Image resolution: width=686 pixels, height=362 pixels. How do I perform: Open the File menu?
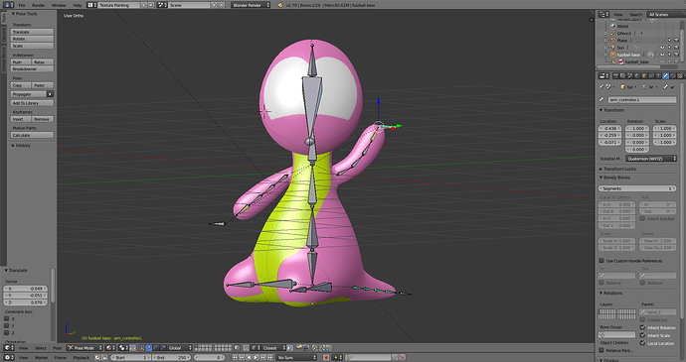[22, 5]
